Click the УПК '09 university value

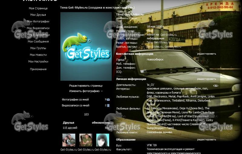click(152, 145)
